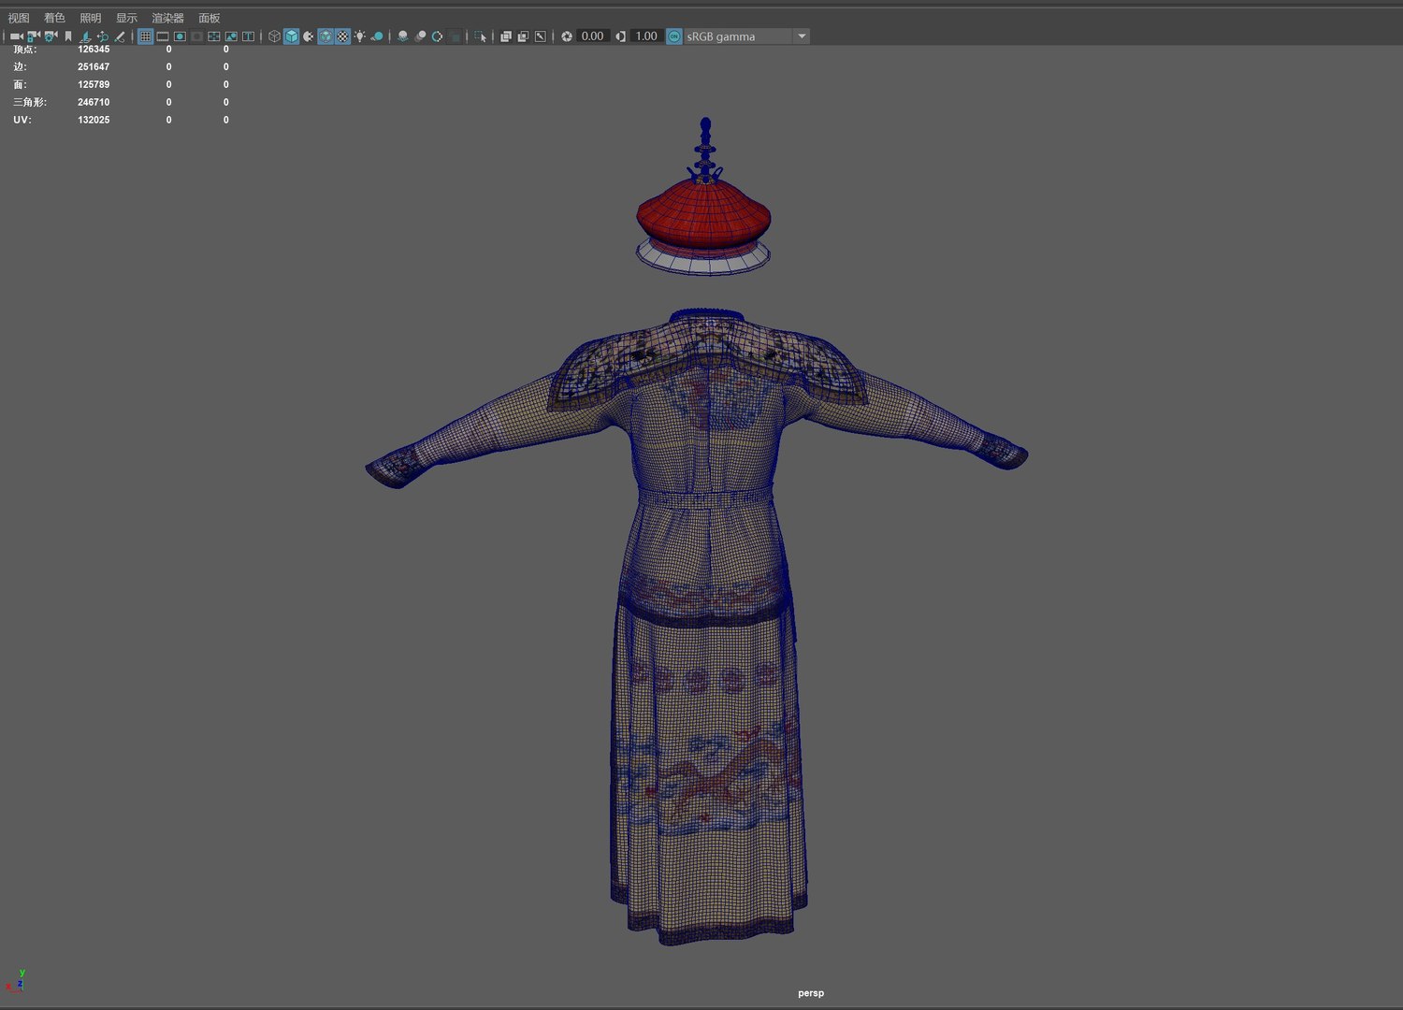The height and width of the screenshot is (1010, 1403).
Task: Toggle the 2D Pan/Zoom icon
Action: pyautogui.click(x=102, y=36)
